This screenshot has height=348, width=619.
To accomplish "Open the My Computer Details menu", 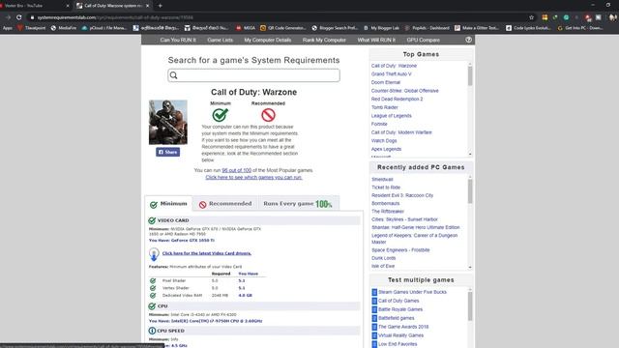I will coord(268,40).
